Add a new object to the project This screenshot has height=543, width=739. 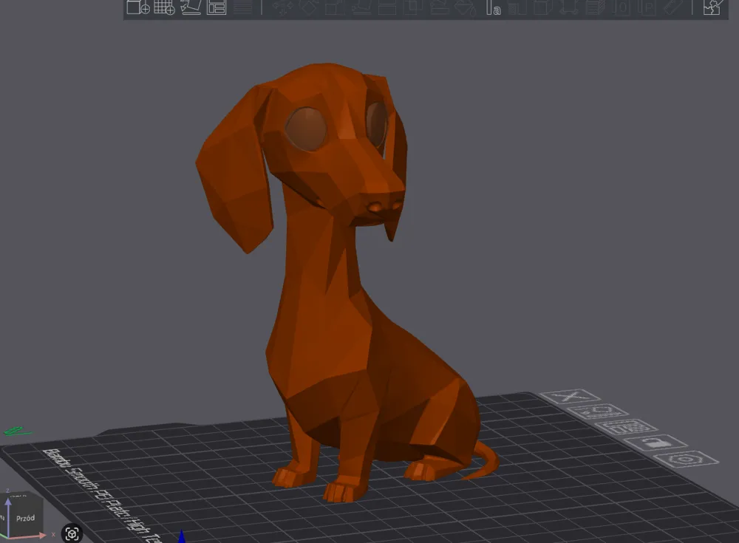pos(137,9)
